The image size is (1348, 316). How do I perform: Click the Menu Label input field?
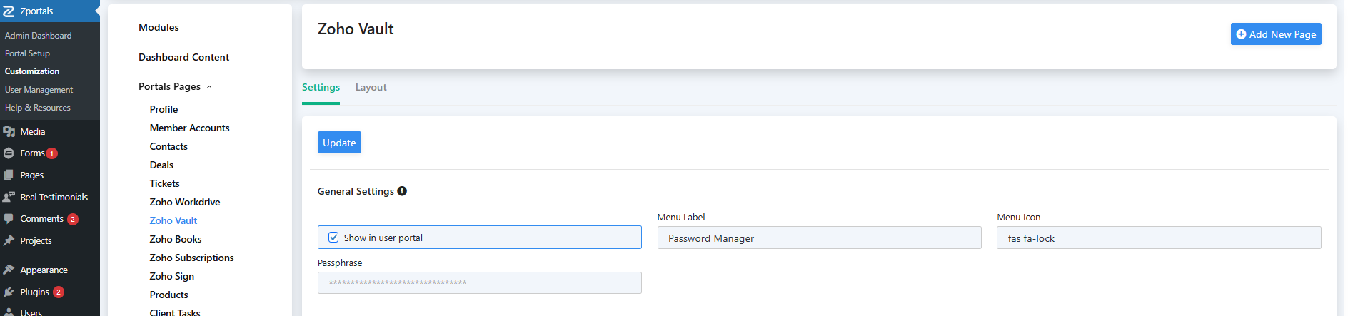pos(819,238)
